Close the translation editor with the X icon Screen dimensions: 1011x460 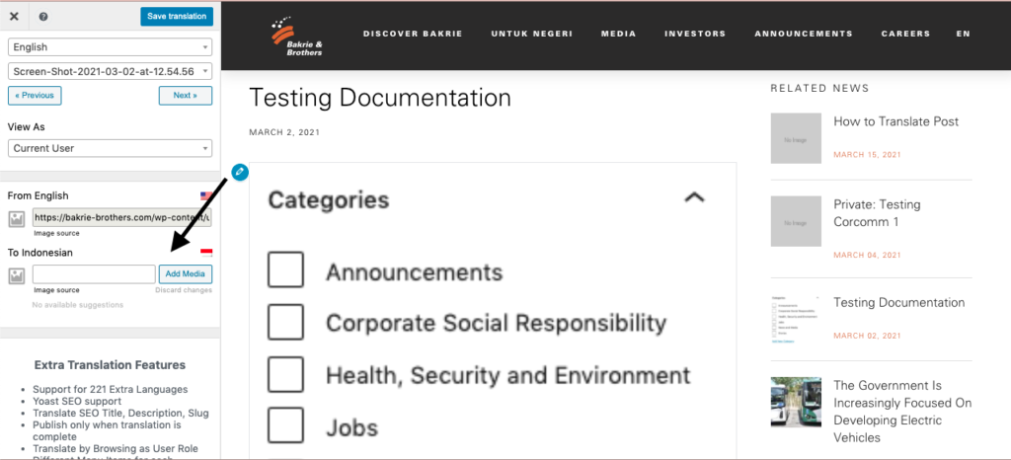pos(14,17)
